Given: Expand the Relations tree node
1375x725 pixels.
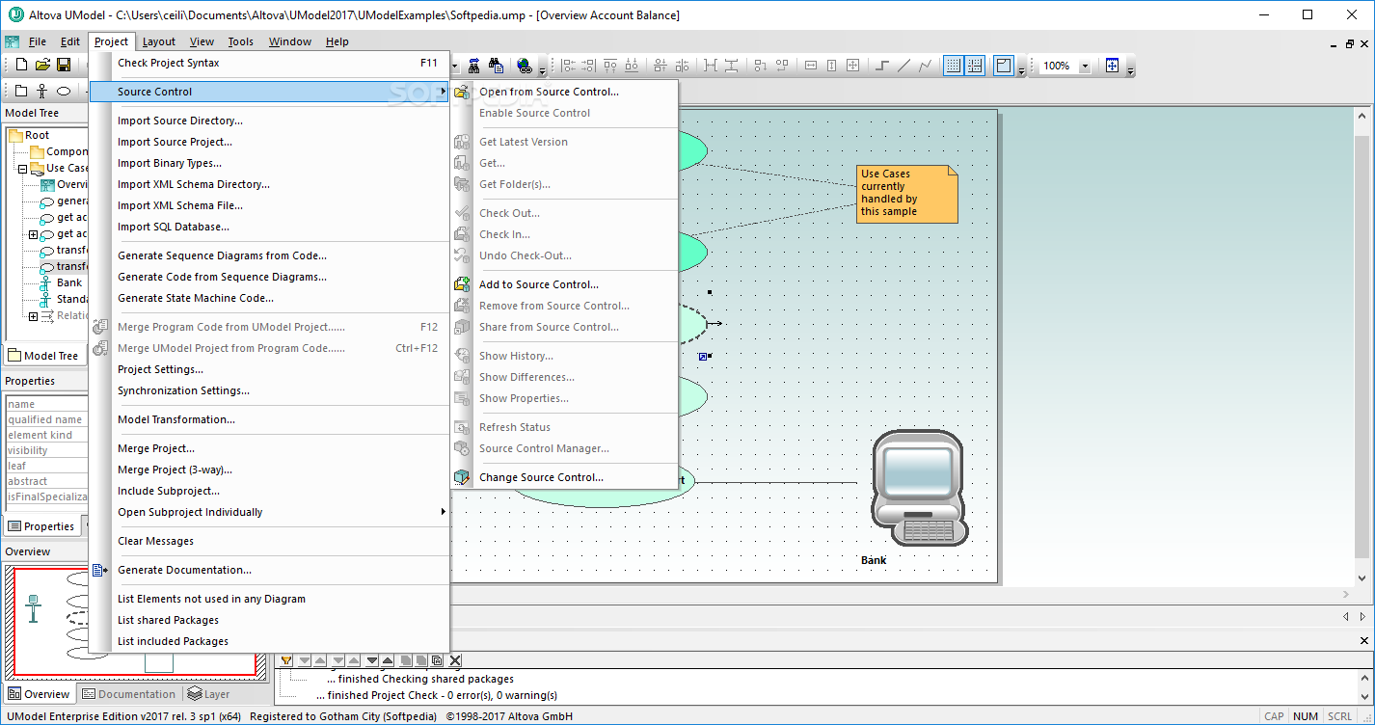Looking at the screenshot, I should (x=33, y=315).
